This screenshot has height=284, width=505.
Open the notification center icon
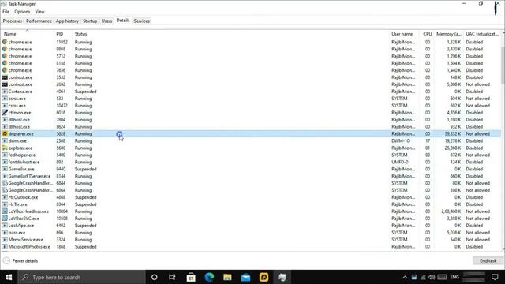click(x=495, y=277)
